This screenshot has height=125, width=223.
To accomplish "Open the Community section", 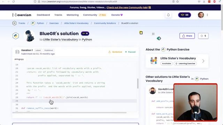I will click(90, 15).
